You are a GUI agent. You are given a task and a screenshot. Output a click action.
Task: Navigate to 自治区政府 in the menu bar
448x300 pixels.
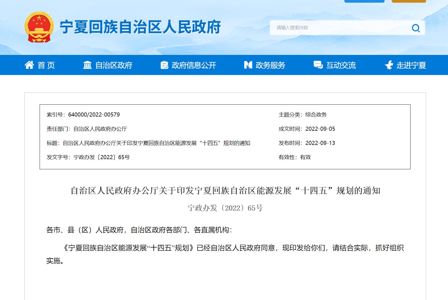(x=113, y=65)
